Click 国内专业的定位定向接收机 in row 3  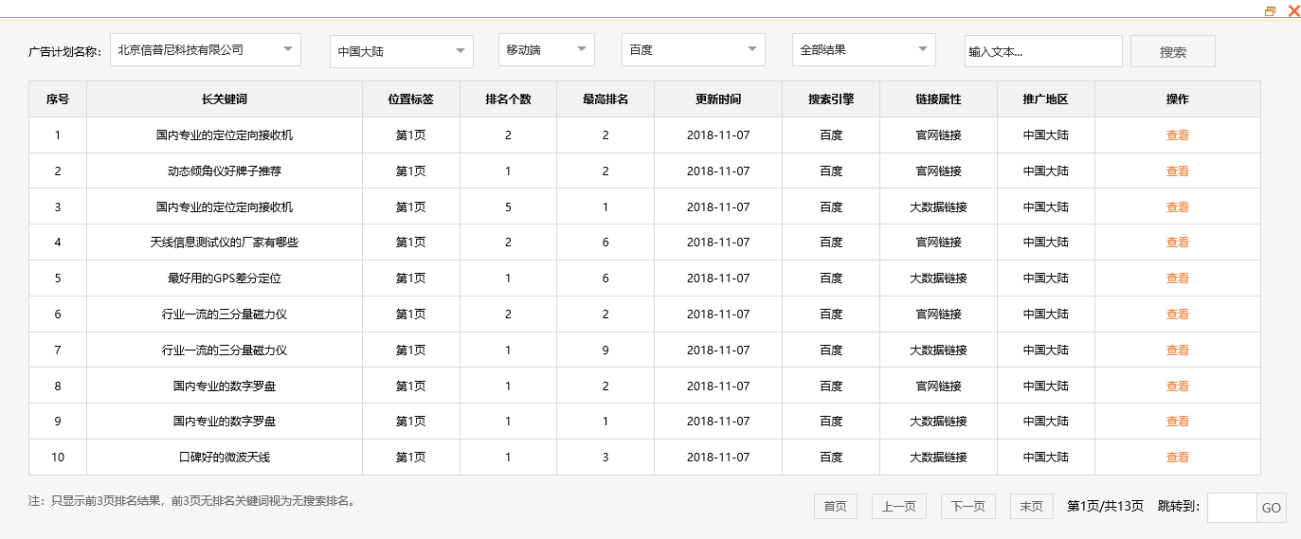[x=225, y=207]
